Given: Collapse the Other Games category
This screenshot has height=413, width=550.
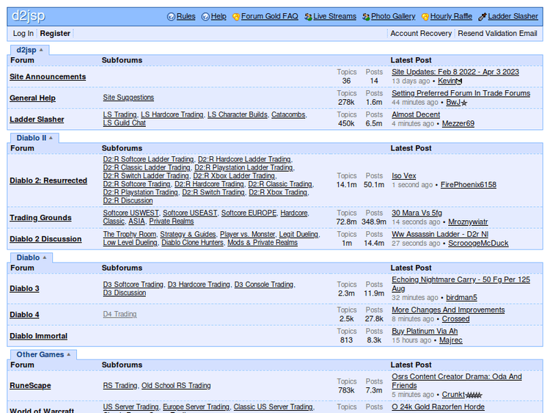Looking at the screenshot, I should click(69, 354).
